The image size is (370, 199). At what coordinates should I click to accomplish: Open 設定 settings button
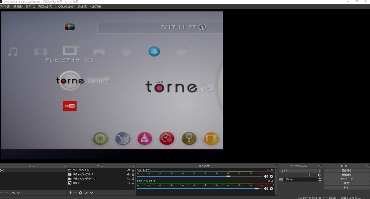coord(346,183)
